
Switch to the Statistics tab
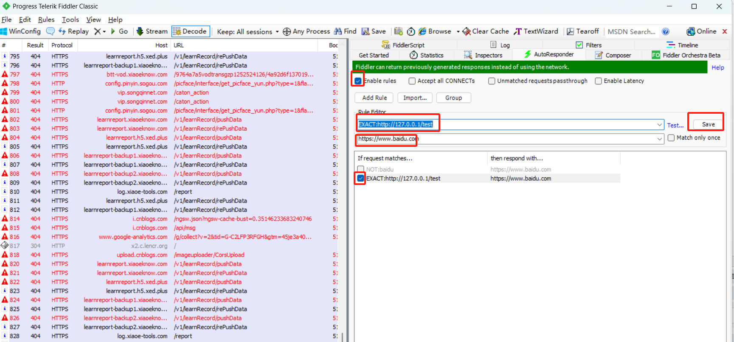(427, 55)
